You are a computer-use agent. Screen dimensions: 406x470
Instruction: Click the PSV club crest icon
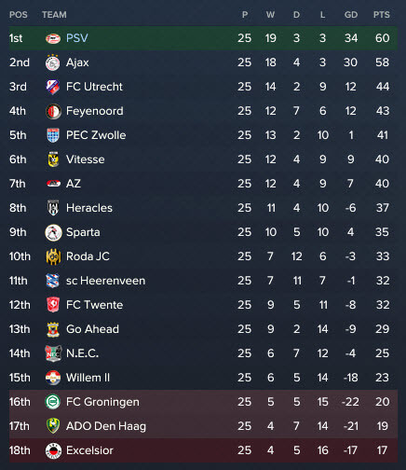(x=53, y=38)
